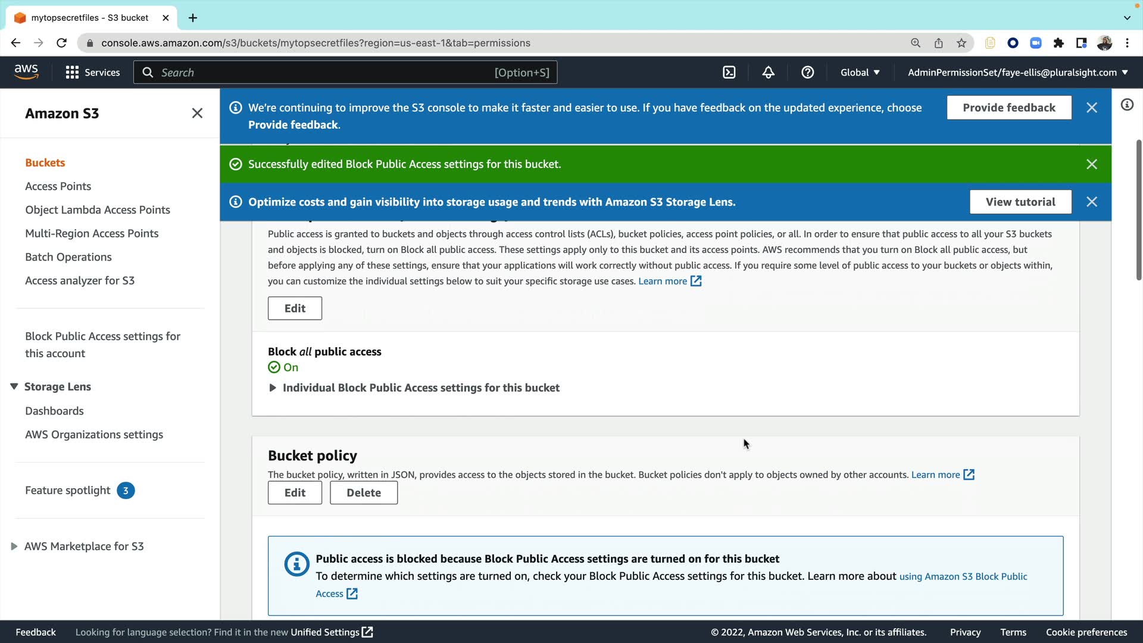
Task: Click the AWS logo home icon
Action: click(26, 72)
